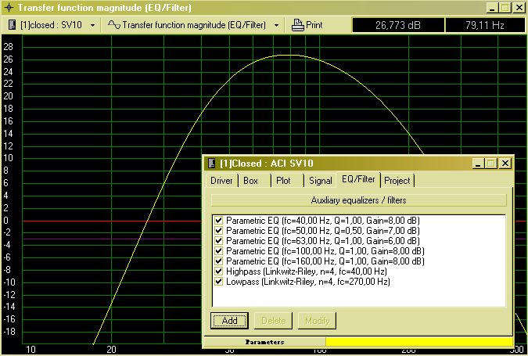Minimize the ACI SV10 dialog window

478,164
